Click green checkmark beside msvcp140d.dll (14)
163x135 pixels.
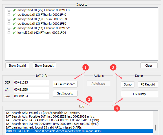point(14,28)
